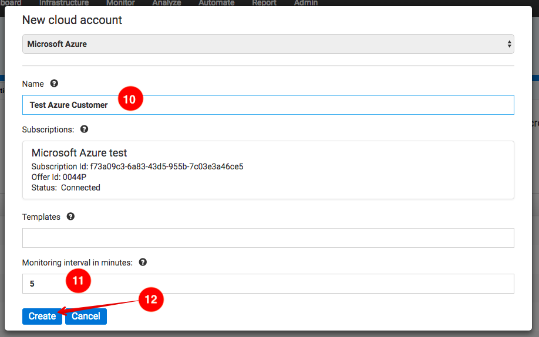Open the Infrastructure menu in the background
This screenshot has height=337, width=539.
64,3
